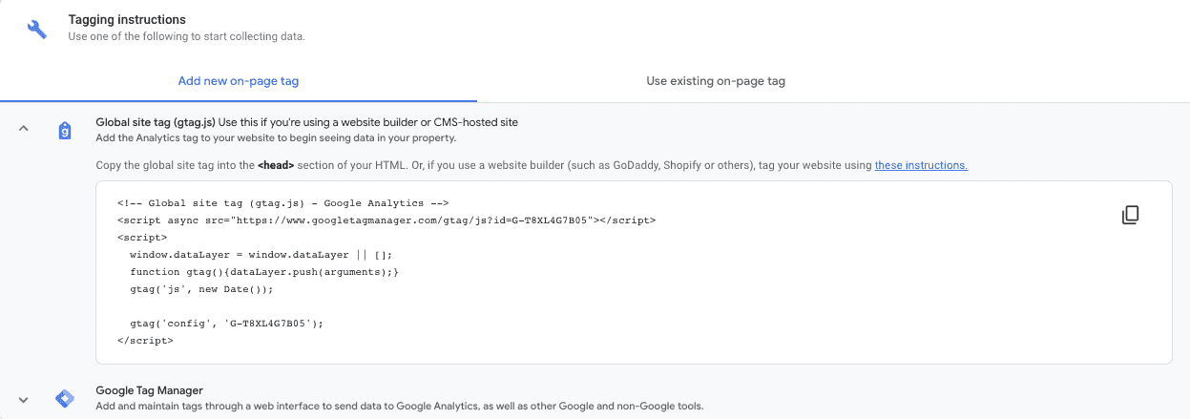
Task: Click the Google Tag Manager description text
Action: (x=399, y=407)
